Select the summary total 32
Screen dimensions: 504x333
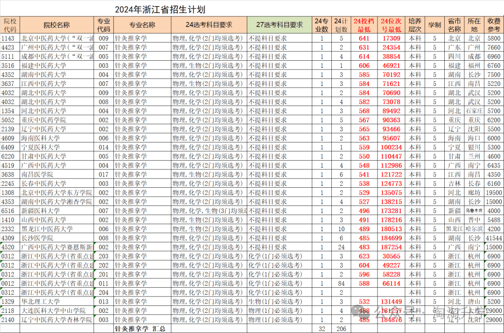coord(322,329)
